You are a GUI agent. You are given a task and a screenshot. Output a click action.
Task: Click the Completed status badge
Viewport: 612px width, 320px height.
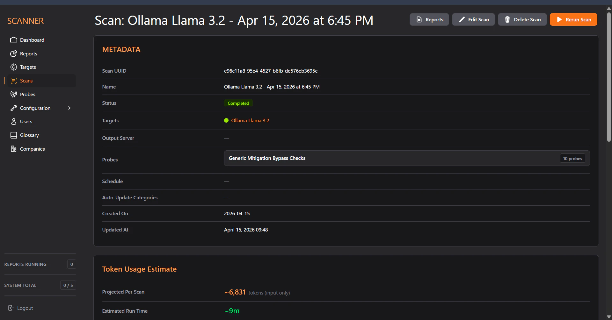(238, 103)
